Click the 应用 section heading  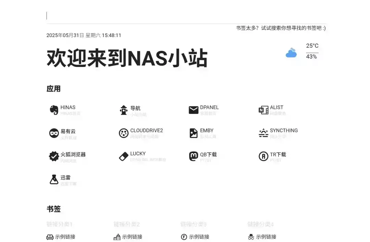(53, 89)
